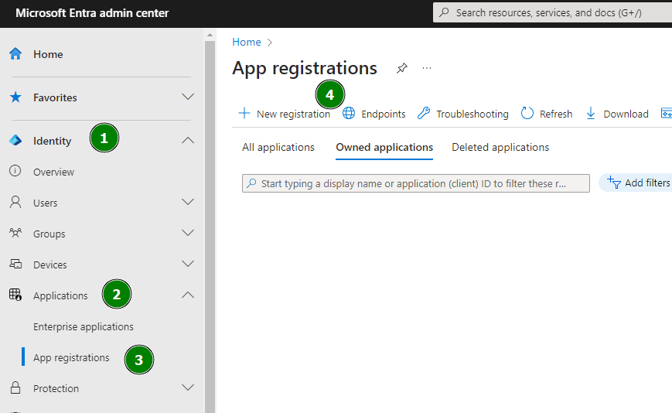
Task: Click the Refresh button label
Action: [556, 114]
